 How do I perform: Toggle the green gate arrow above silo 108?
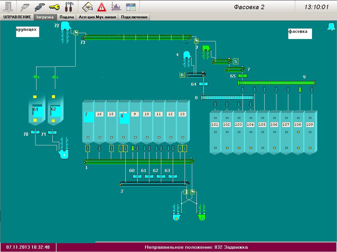(300, 90)
